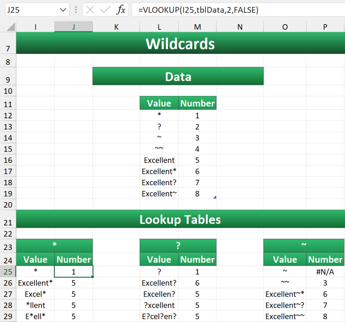Image resolution: width=345 pixels, height=322 pixels.
Task: Click inside the Name Box showing J25
Action: tap(30, 10)
